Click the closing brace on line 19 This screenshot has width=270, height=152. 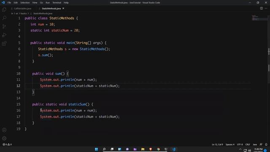point(26,129)
